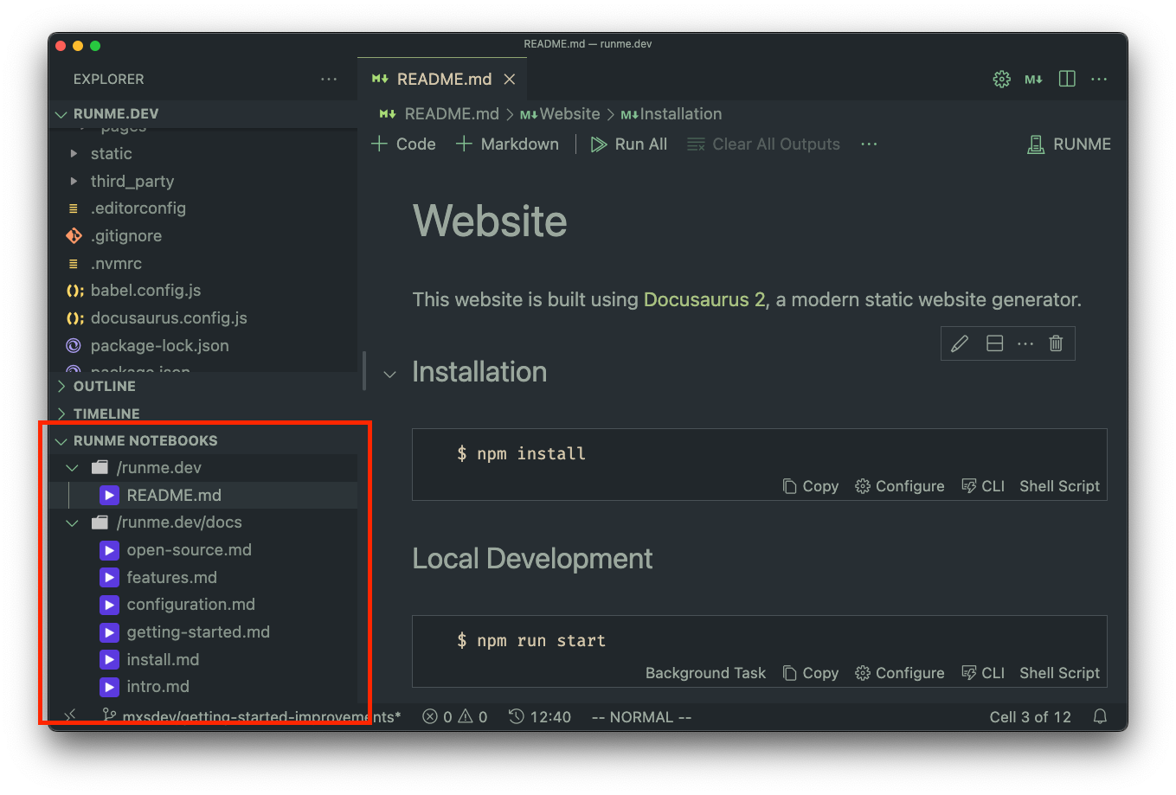Open CLI for the npm install cell
The width and height of the screenshot is (1176, 795).
coord(983,486)
